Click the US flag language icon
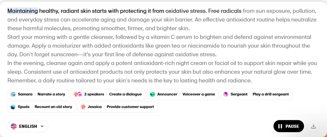The image size is (327, 137). click(14, 126)
